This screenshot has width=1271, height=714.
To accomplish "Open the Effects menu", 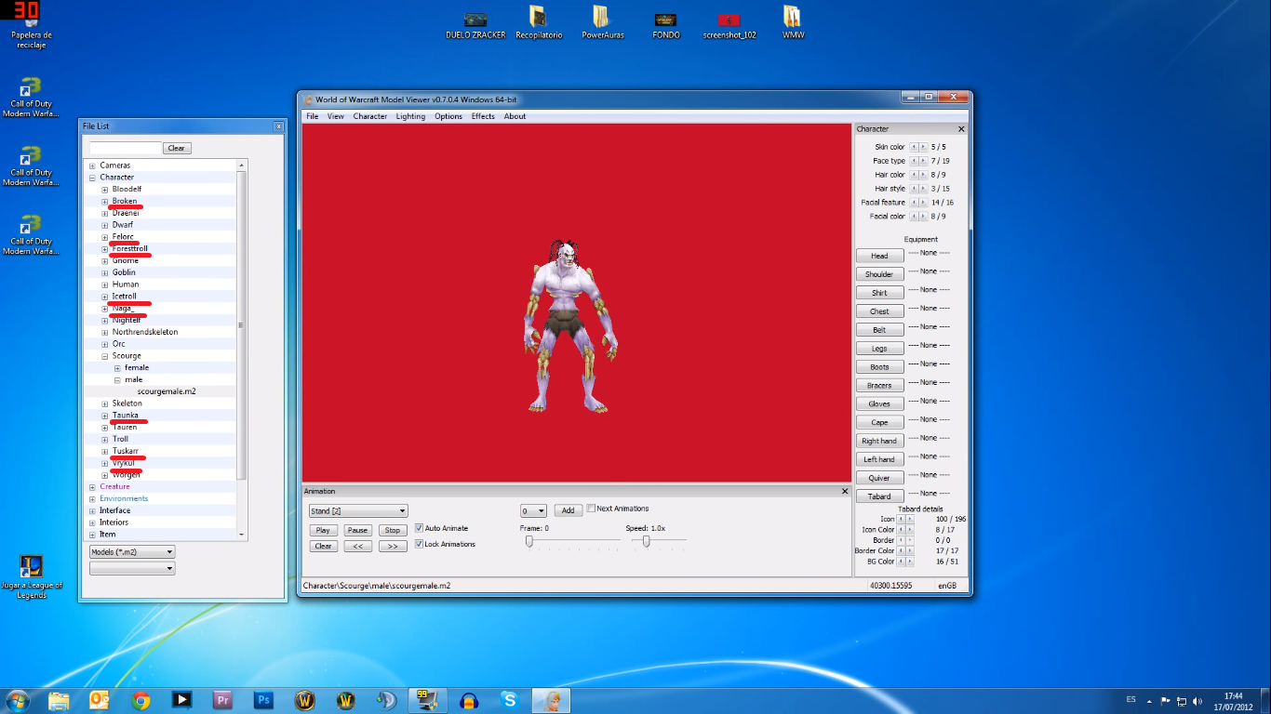I will (x=483, y=116).
